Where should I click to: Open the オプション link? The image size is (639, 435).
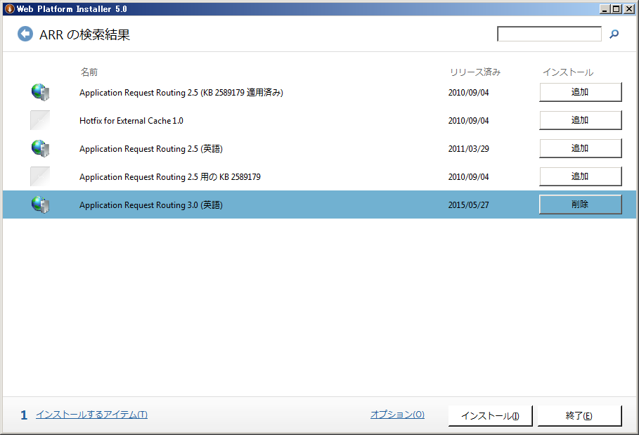397,415
